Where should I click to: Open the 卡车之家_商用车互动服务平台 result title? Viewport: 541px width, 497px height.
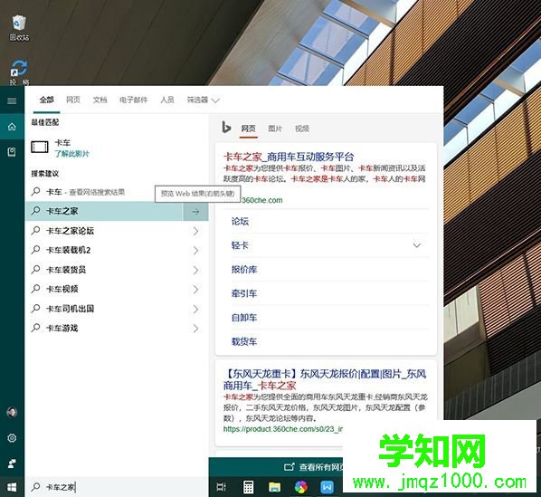click(289, 157)
